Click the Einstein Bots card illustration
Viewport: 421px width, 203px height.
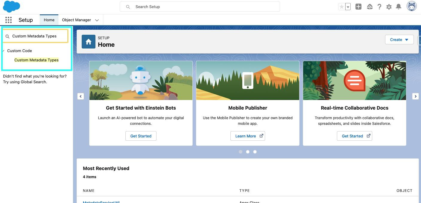coord(141,81)
